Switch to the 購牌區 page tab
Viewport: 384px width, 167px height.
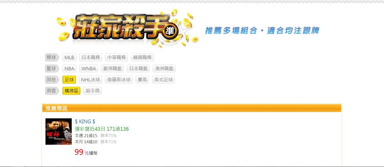71,91
